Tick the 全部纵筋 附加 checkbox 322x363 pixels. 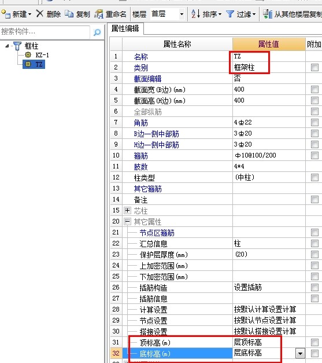coord(314,111)
